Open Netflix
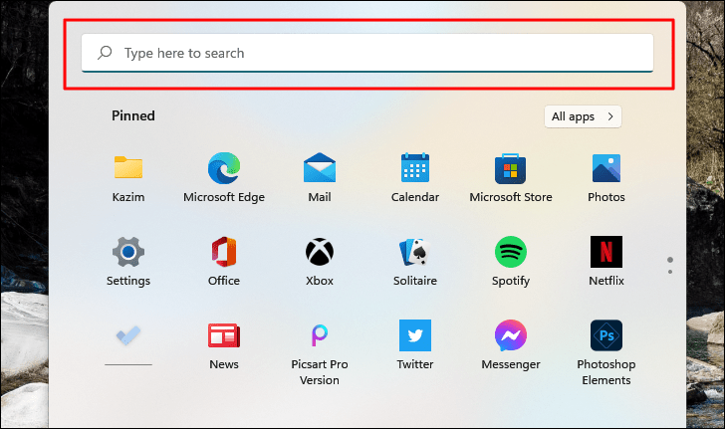Screen dimensions: 725x429 point(606,261)
